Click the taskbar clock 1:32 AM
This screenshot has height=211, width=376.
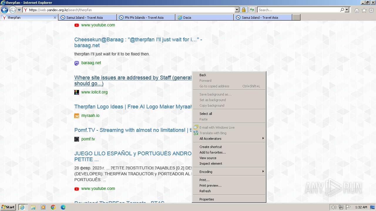(361, 207)
